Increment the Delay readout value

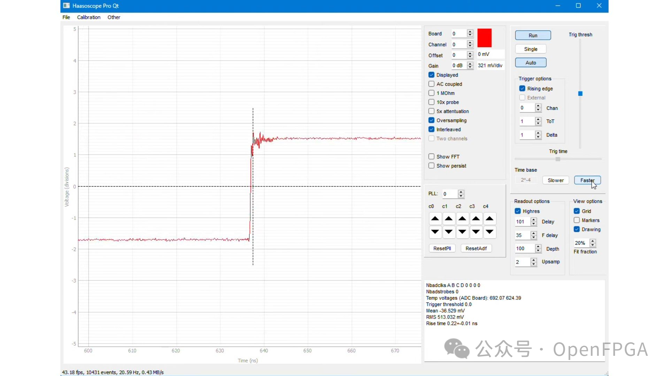(534, 220)
